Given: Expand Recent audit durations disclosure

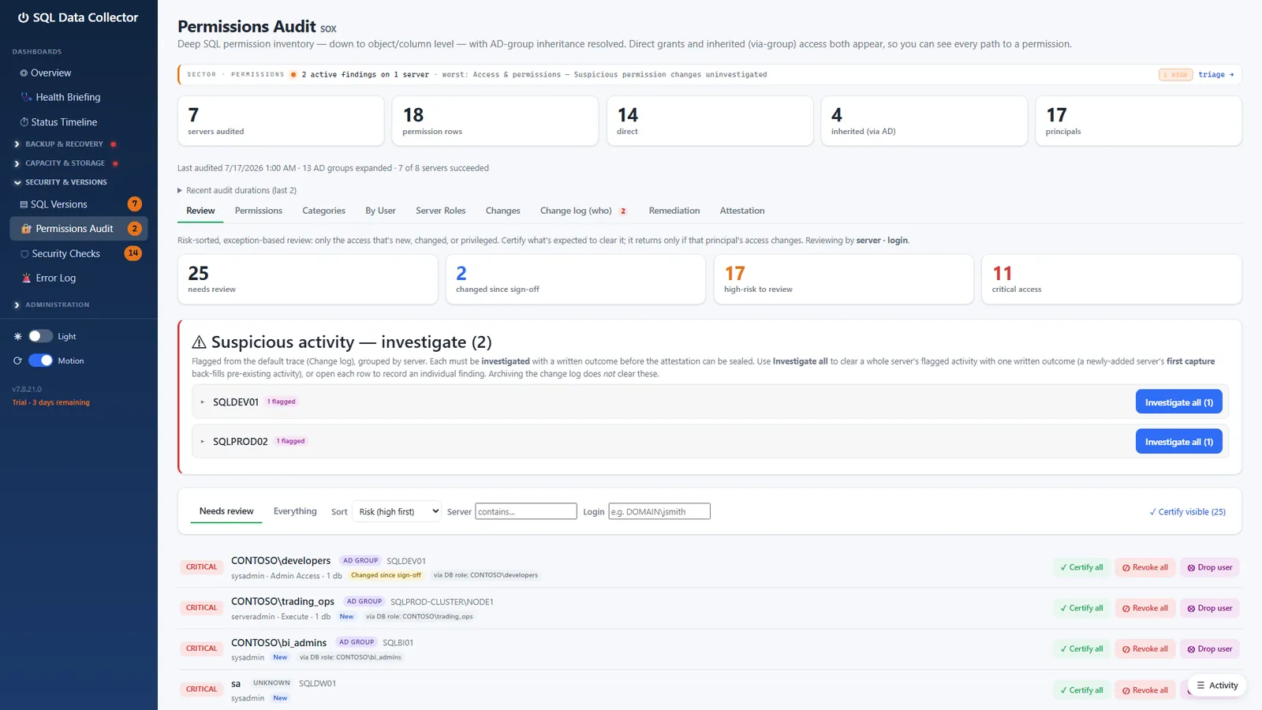Looking at the screenshot, I should [237, 190].
